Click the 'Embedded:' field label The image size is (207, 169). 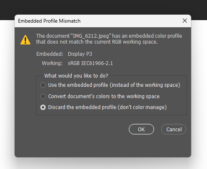click(x=50, y=54)
